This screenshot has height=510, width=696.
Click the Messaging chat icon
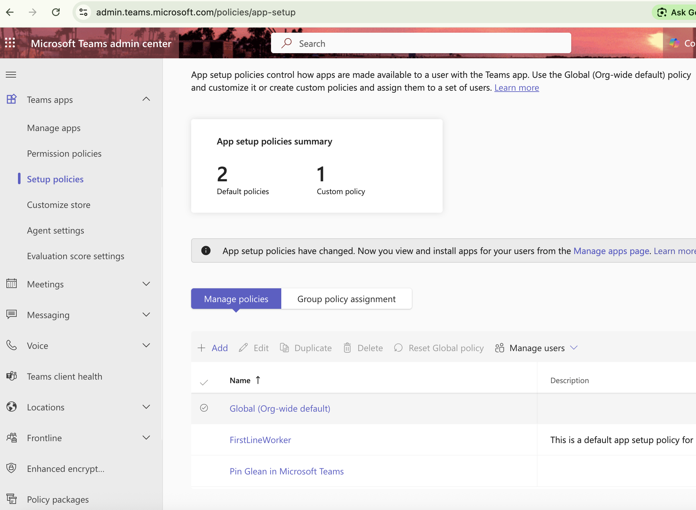(x=12, y=314)
